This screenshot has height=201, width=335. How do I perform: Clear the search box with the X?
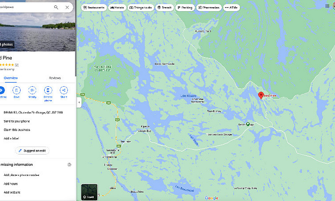[67, 7]
